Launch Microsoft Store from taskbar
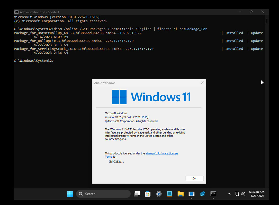This screenshot has width=279, height=205. click(x=148, y=194)
